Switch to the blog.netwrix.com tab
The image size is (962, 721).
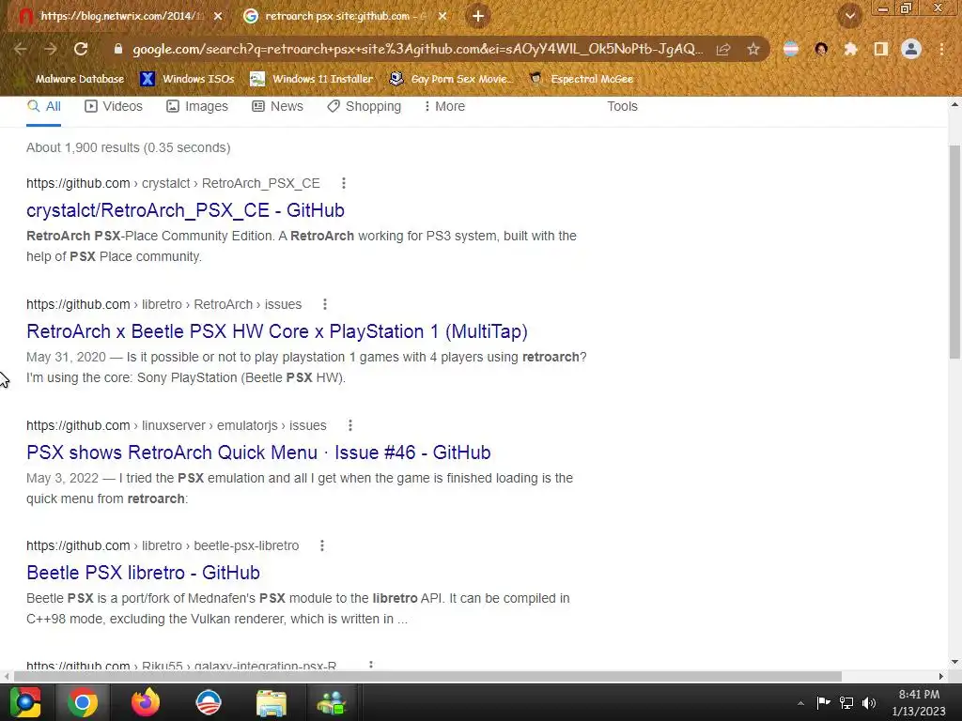[x=119, y=16]
